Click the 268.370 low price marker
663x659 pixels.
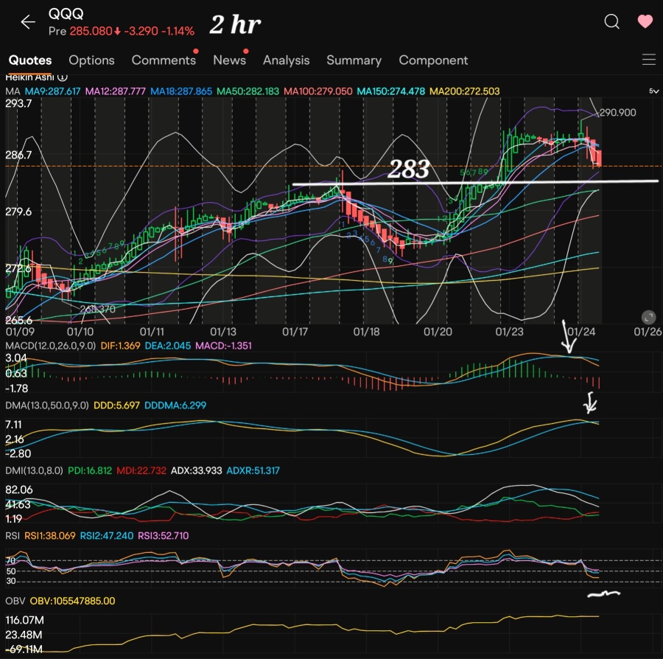tap(97, 309)
